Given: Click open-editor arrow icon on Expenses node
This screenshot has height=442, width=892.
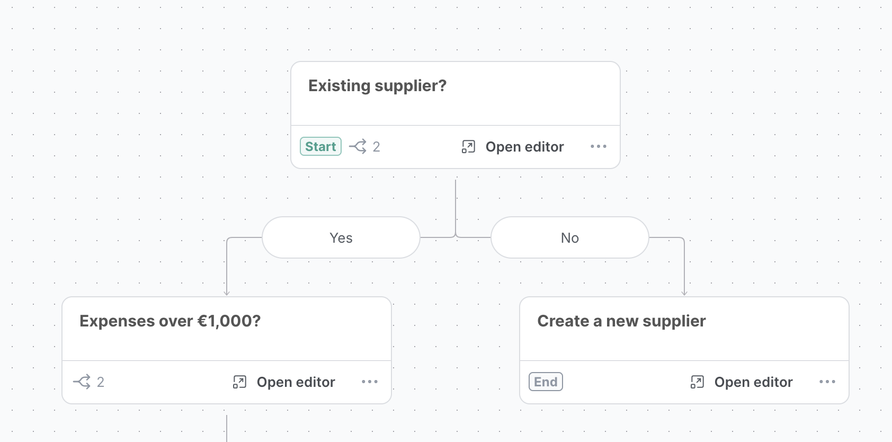Looking at the screenshot, I should coord(239,382).
